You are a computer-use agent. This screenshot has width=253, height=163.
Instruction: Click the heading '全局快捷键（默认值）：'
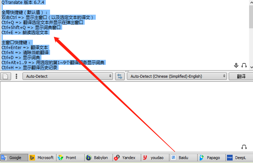[25, 13]
